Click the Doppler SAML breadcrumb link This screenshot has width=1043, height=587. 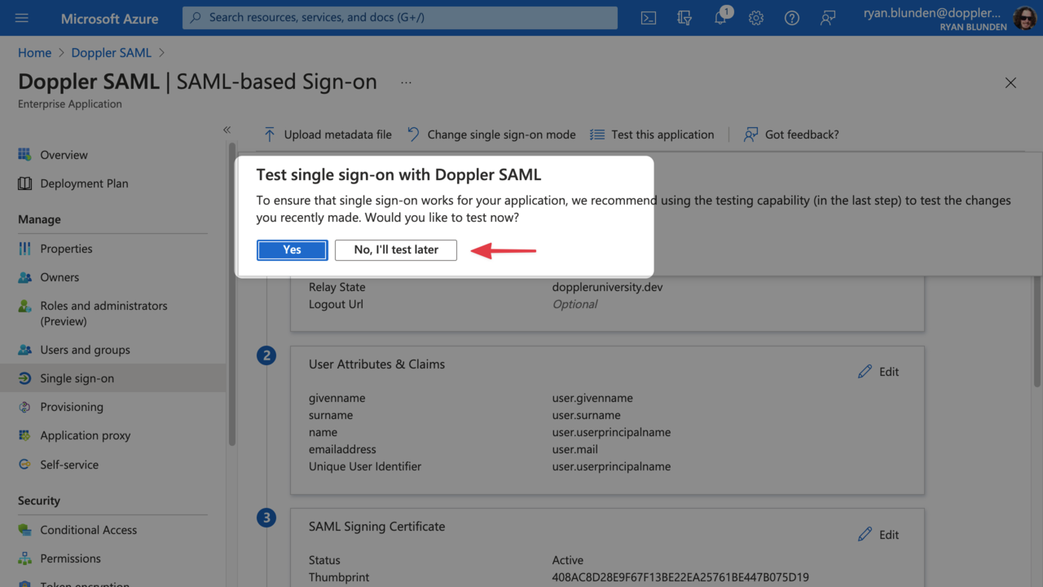click(x=111, y=52)
